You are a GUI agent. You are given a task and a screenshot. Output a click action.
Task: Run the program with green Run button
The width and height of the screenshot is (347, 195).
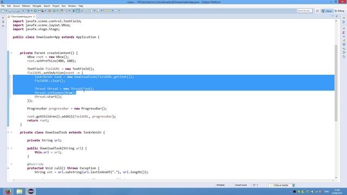(35, 11)
